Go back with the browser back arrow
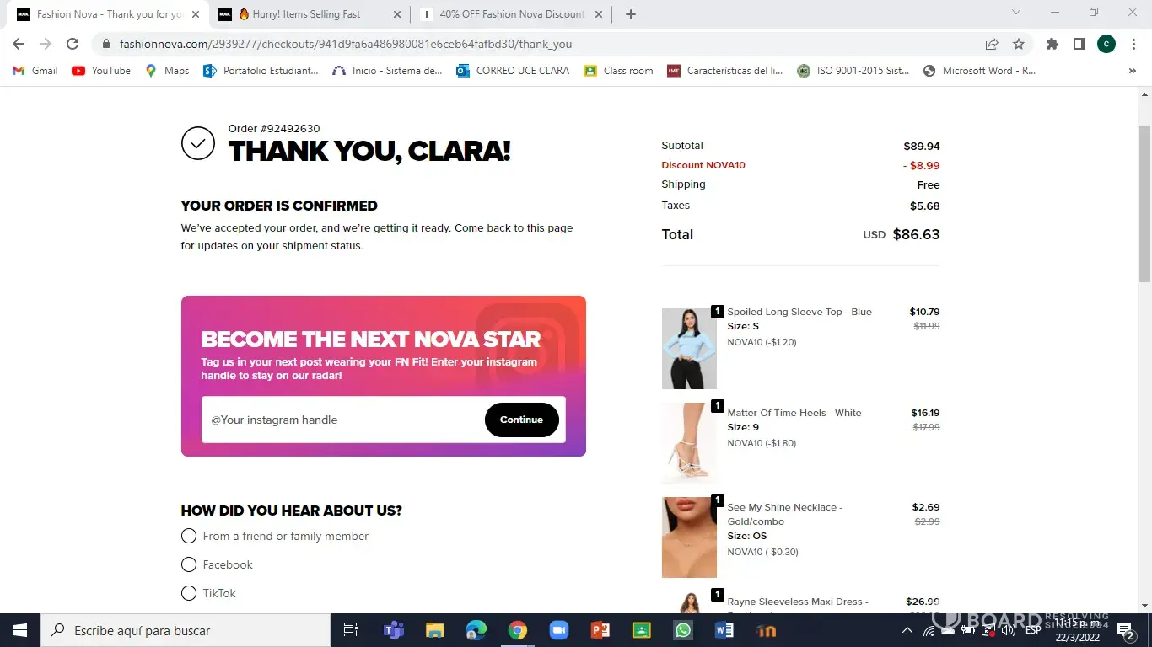The image size is (1152, 647). [x=19, y=44]
